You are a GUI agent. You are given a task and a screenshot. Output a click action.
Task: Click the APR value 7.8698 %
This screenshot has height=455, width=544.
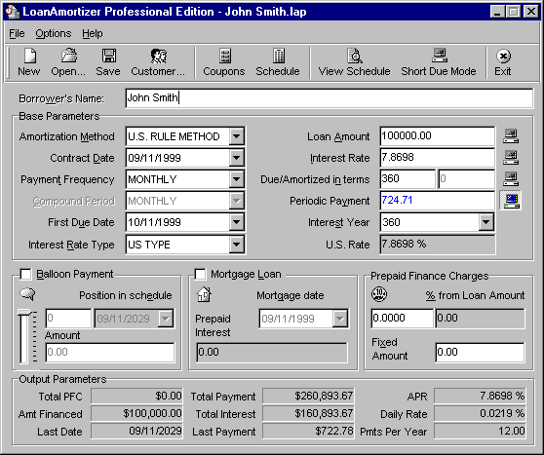pyautogui.click(x=480, y=396)
